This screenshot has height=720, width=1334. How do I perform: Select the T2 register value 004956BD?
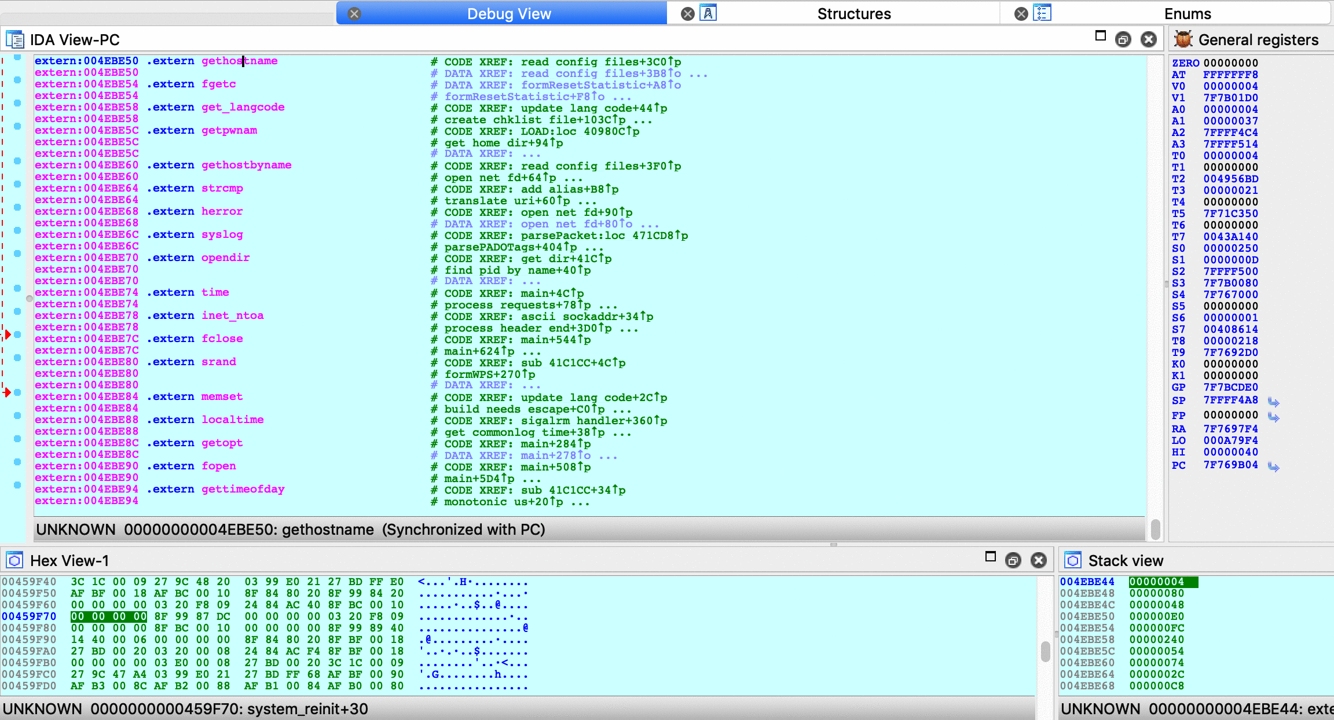point(1230,179)
